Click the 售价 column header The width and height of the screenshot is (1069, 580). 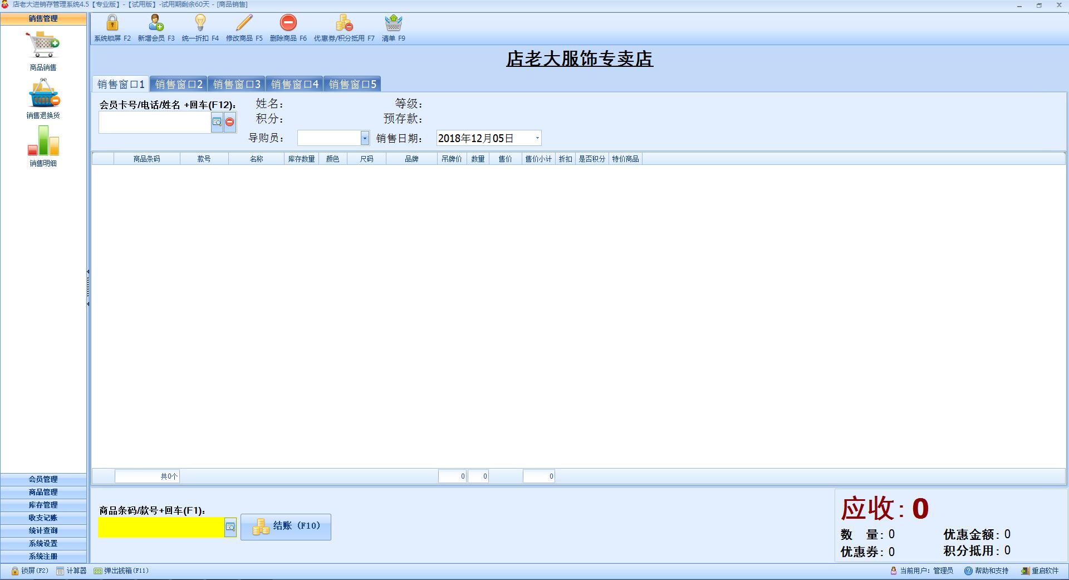506,159
